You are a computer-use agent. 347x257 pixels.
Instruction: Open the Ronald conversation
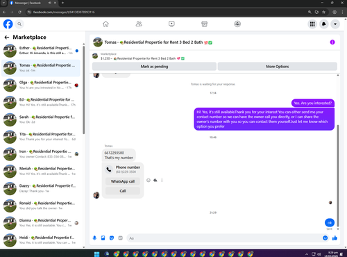[x=41, y=206]
